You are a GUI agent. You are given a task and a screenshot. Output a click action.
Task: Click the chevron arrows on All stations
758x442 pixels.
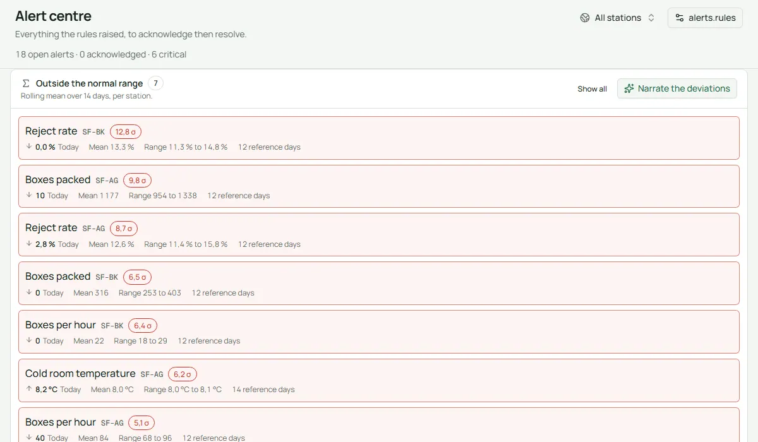pyautogui.click(x=651, y=18)
